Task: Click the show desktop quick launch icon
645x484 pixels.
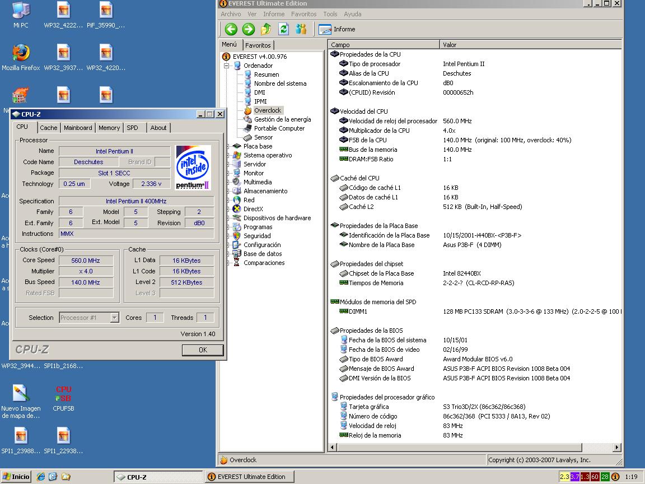Action: [x=53, y=477]
